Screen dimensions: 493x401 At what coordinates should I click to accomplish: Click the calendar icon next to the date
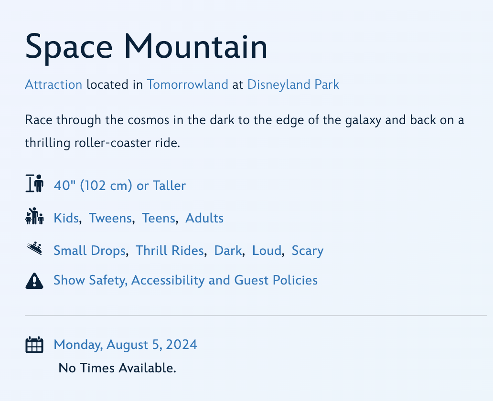(34, 344)
